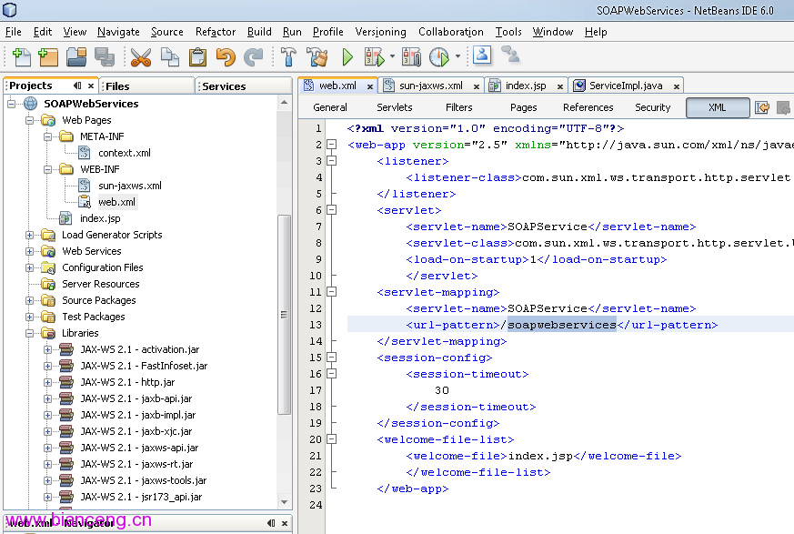
Task: Open the debug dropdown arrow in toolbar
Action: point(392,56)
